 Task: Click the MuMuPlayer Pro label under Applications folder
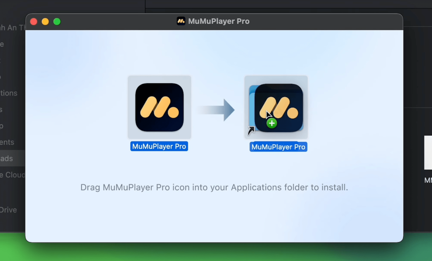click(x=278, y=147)
